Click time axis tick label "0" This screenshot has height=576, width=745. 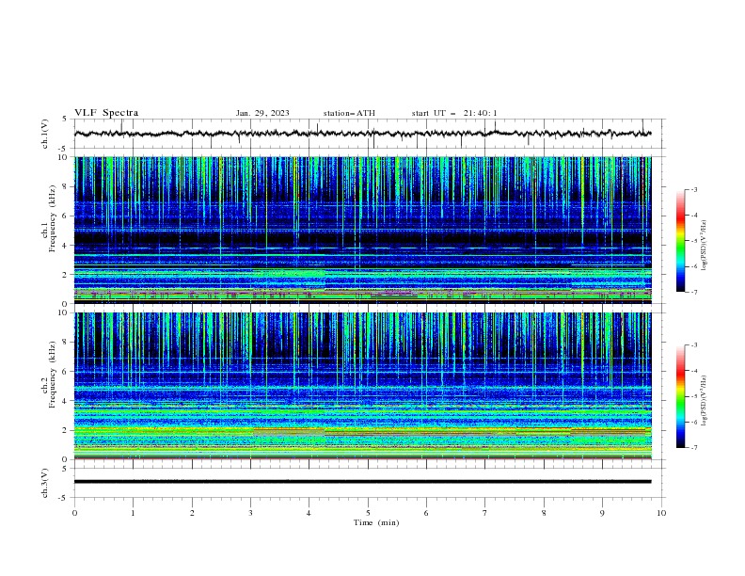(x=74, y=513)
